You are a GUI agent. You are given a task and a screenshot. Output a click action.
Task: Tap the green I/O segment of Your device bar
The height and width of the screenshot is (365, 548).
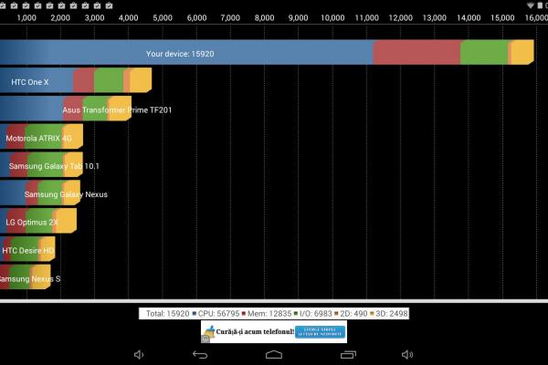point(484,52)
